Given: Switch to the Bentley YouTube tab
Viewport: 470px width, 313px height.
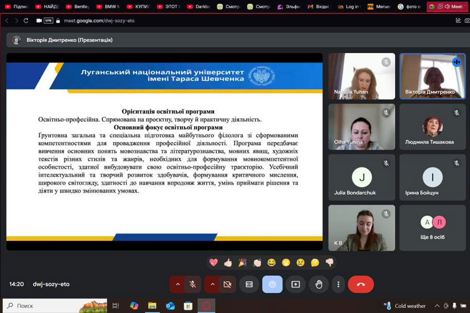Looking at the screenshot, I should [78, 7].
